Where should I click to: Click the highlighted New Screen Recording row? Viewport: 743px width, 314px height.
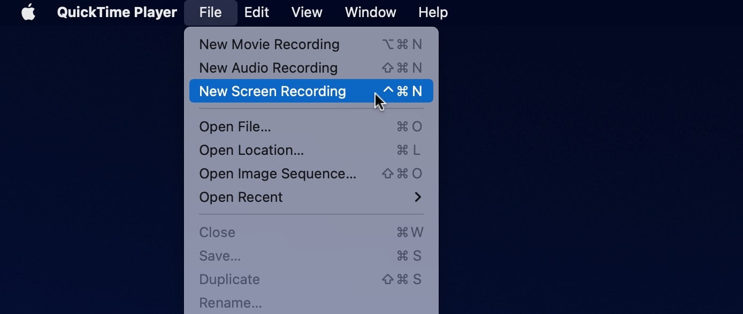pos(273,91)
